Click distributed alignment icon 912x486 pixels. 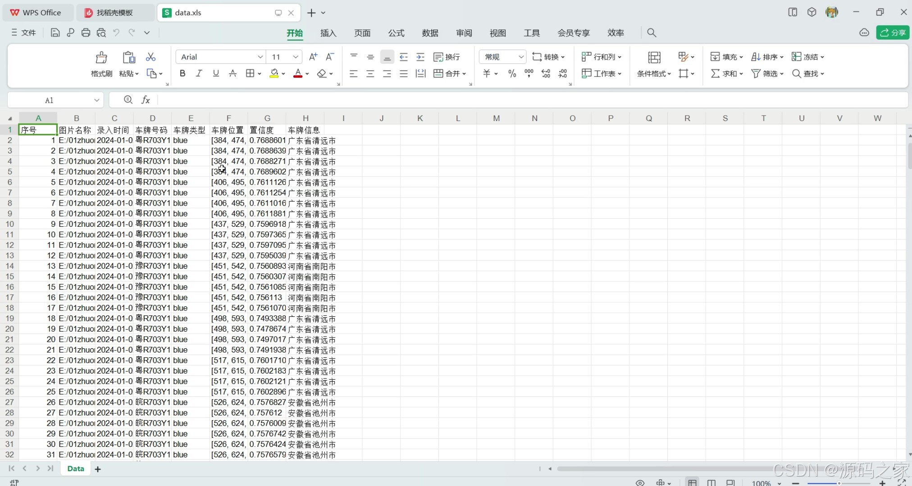point(420,73)
